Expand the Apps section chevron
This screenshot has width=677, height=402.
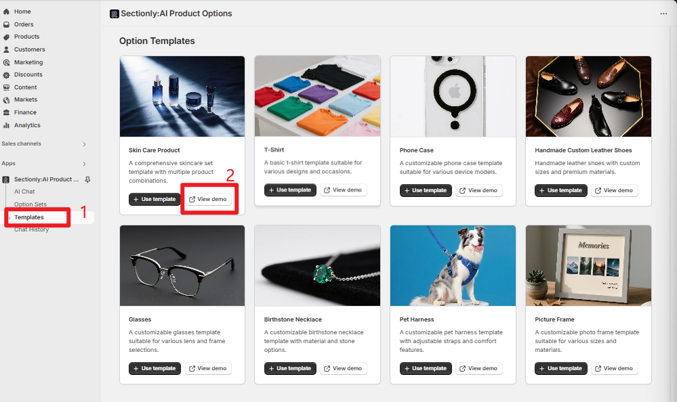(84, 164)
